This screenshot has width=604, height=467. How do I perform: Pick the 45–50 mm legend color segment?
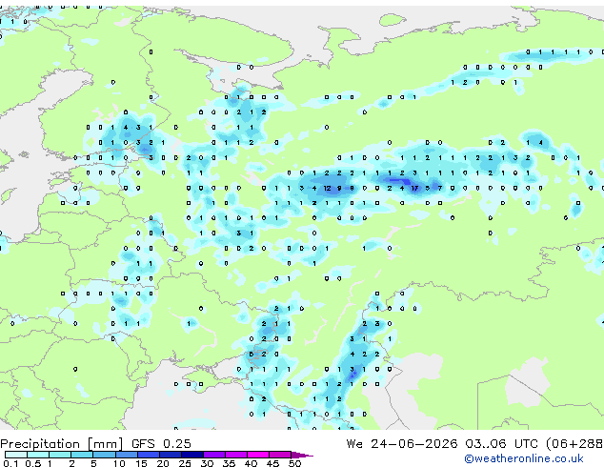click(x=280, y=455)
